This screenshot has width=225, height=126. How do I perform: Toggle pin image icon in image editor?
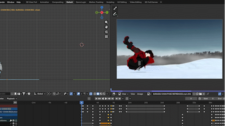tap(208, 94)
